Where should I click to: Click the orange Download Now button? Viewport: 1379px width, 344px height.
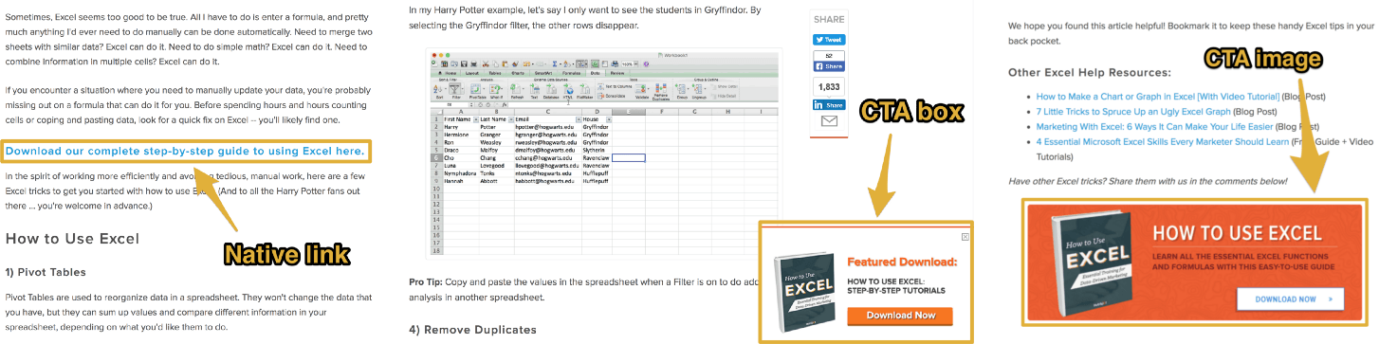(x=899, y=316)
